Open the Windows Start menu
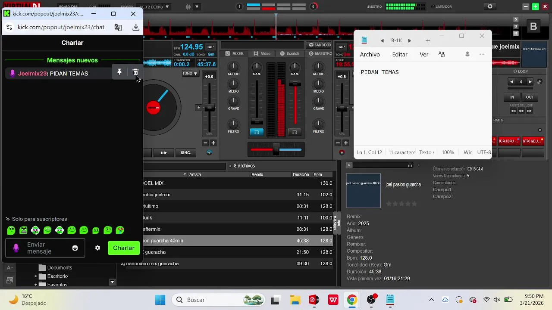 [160, 300]
